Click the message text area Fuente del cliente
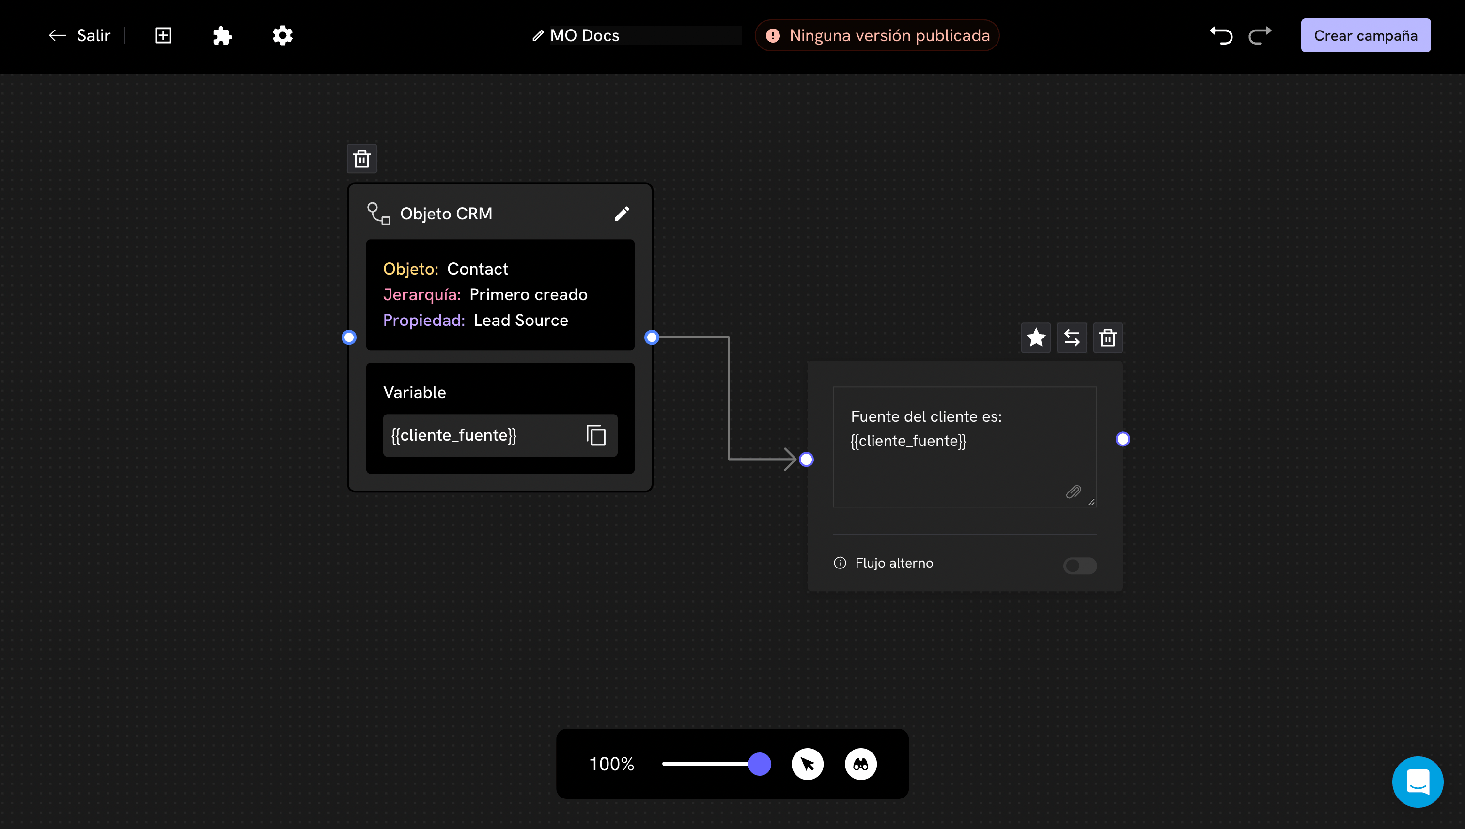The height and width of the screenshot is (829, 1465). click(x=965, y=446)
